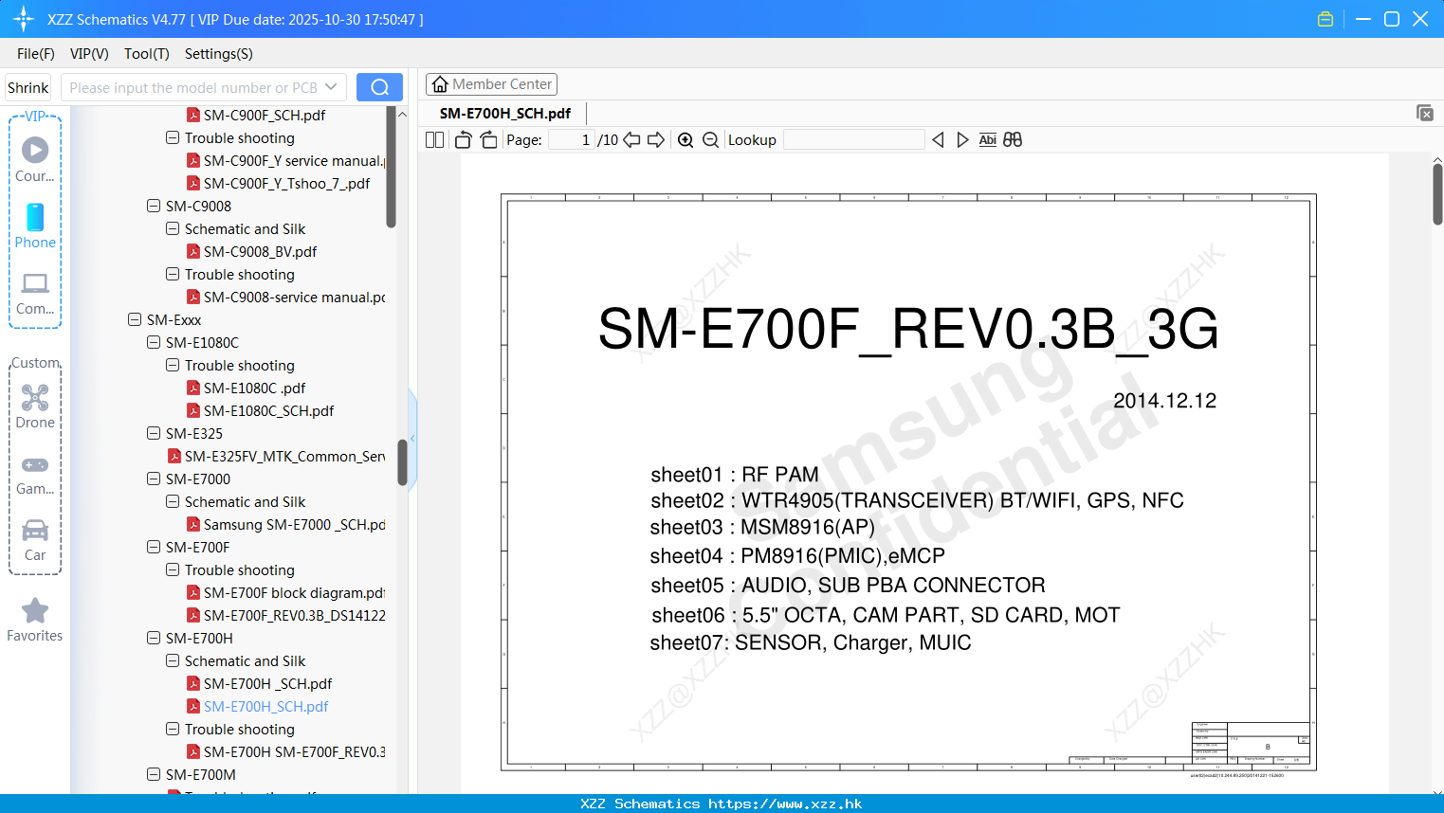Image resolution: width=1444 pixels, height=813 pixels.
Task: Rotate the page clockwise
Action: 488,140
